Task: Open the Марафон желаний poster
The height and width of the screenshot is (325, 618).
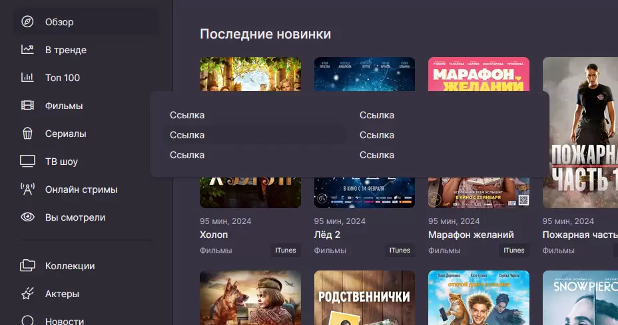Action: click(x=479, y=192)
